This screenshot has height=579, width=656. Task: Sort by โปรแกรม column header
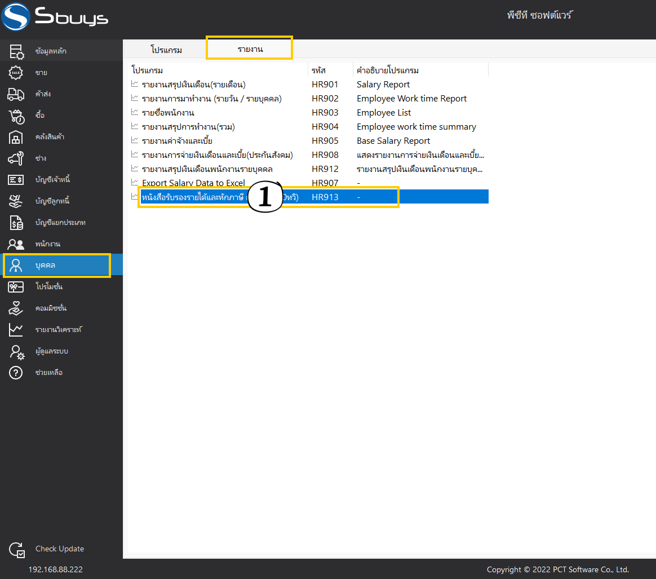pos(218,70)
